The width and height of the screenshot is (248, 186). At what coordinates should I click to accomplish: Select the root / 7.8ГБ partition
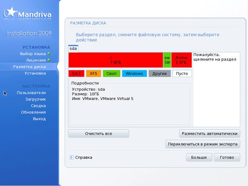coord(116,60)
